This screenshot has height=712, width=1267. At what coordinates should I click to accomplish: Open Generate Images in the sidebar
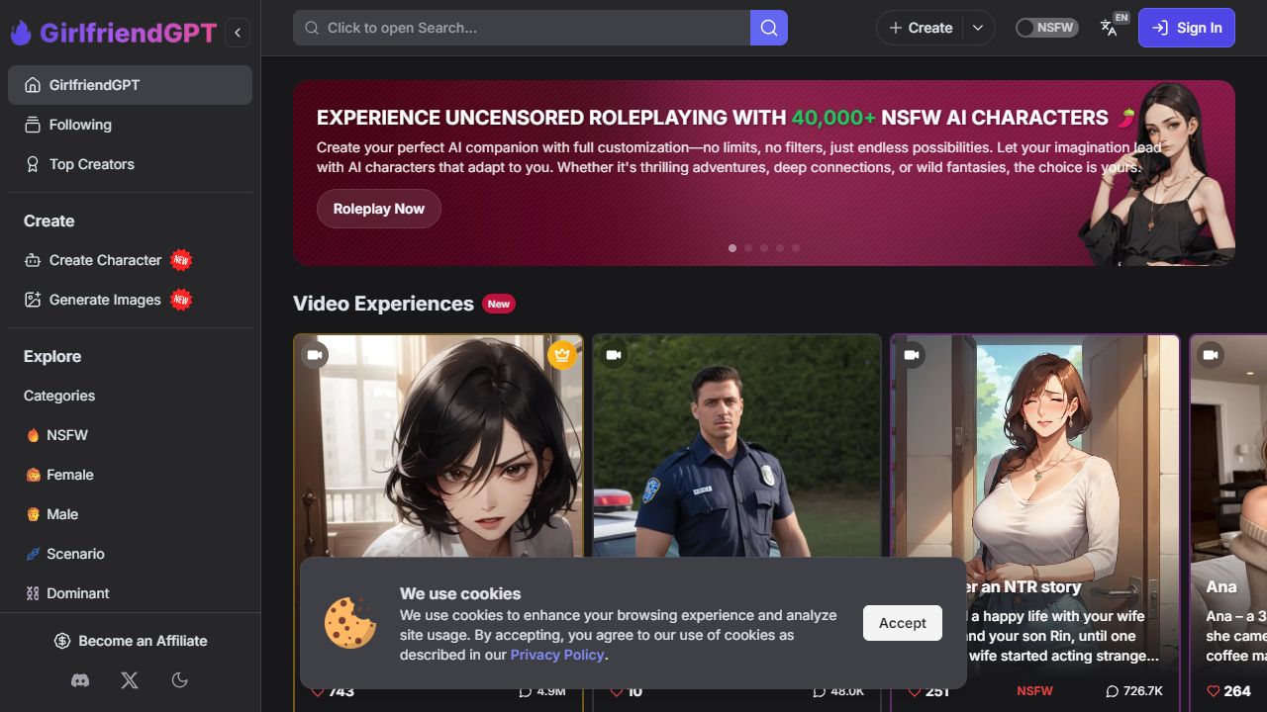coord(130,300)
